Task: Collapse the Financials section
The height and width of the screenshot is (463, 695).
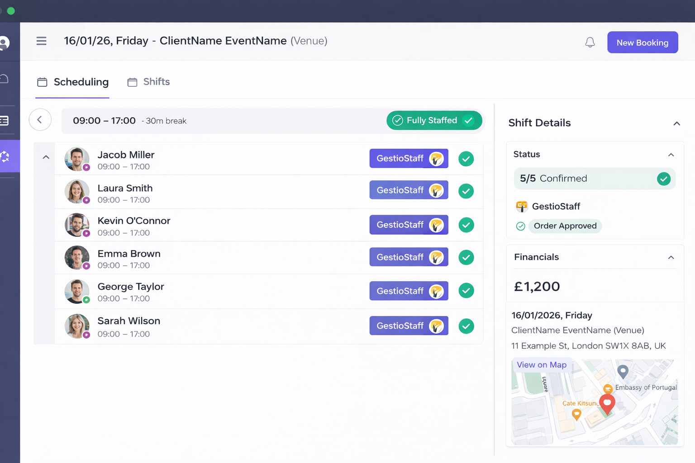Action: (671, 257)
